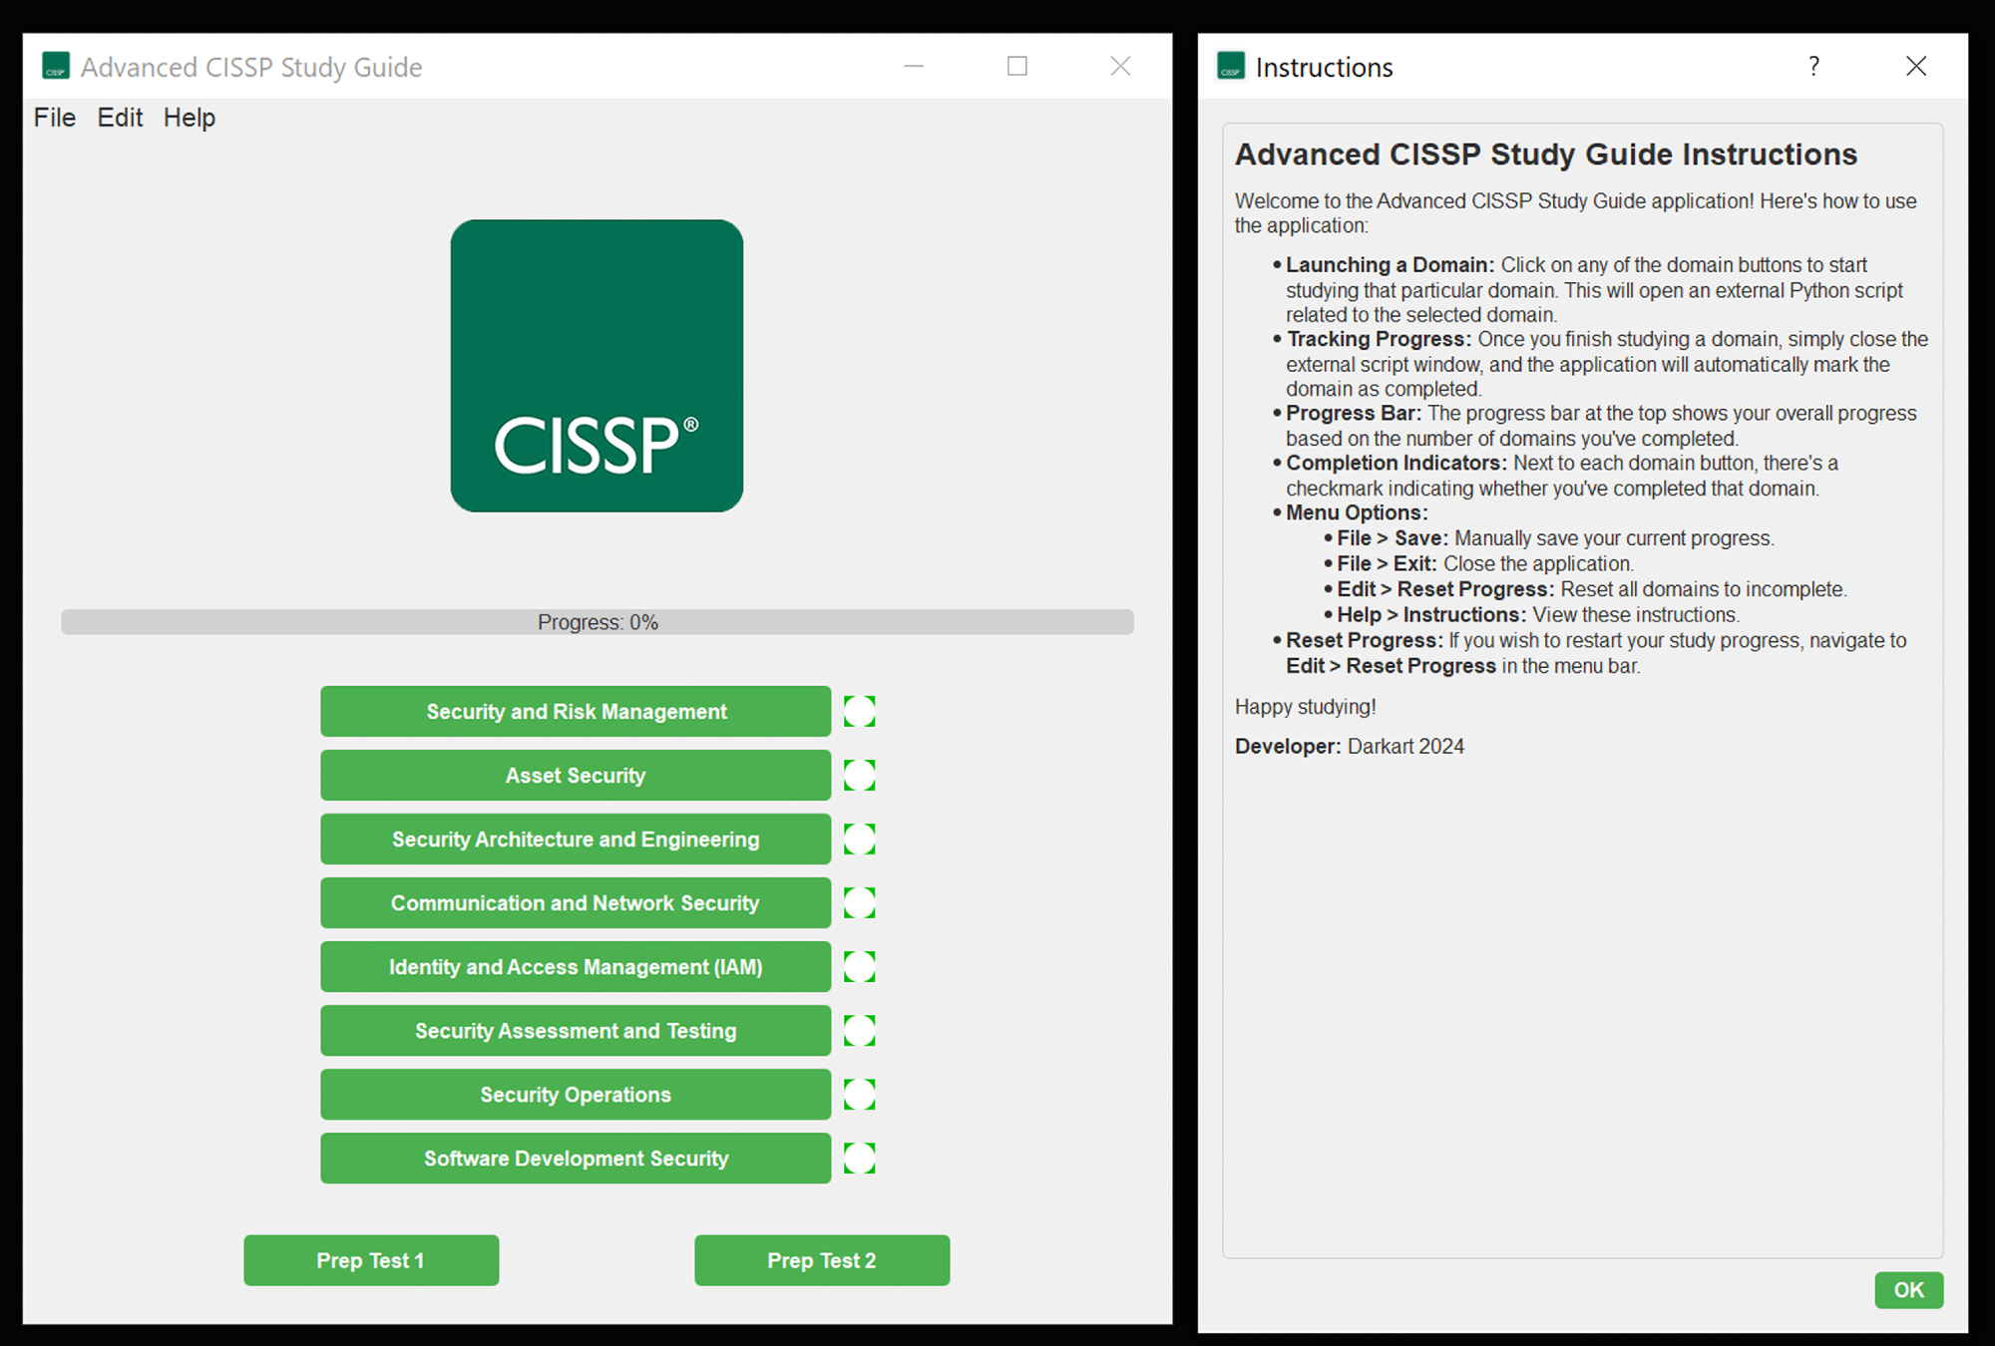Screen dimensions: 1995x1346
Task: Click OK in the Instructions dialog
Action: pyautogui.click(x=1908, y=1290)
